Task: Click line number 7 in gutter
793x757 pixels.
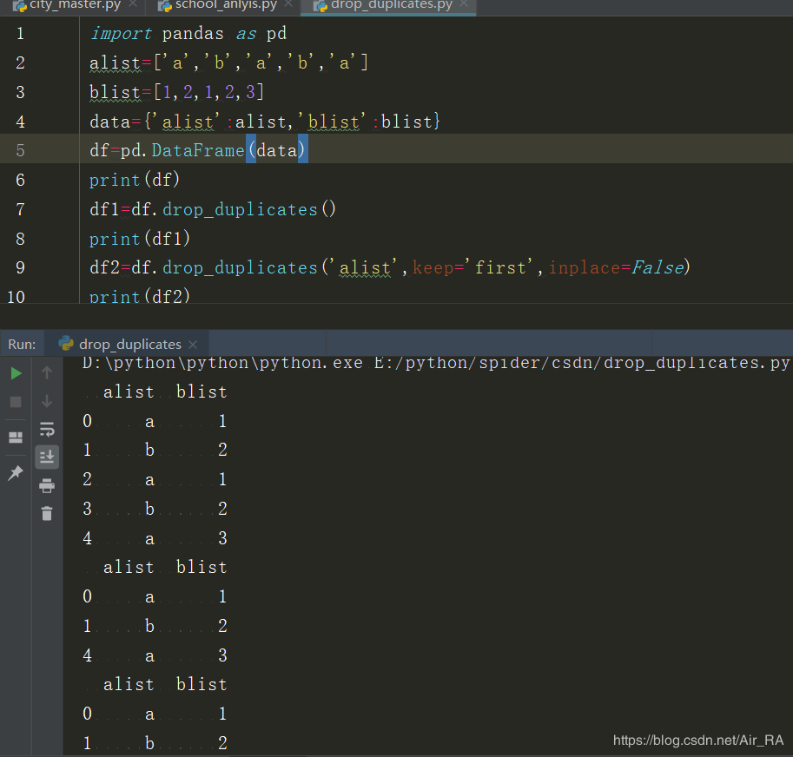Action: point(20,209)
